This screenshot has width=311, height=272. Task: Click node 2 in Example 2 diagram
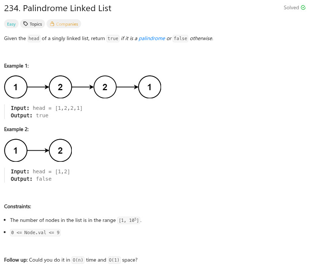60,151
